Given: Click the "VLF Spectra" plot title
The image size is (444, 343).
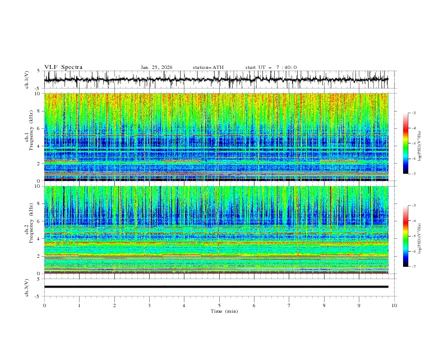Looking at the screenshot, I should 63,67.
